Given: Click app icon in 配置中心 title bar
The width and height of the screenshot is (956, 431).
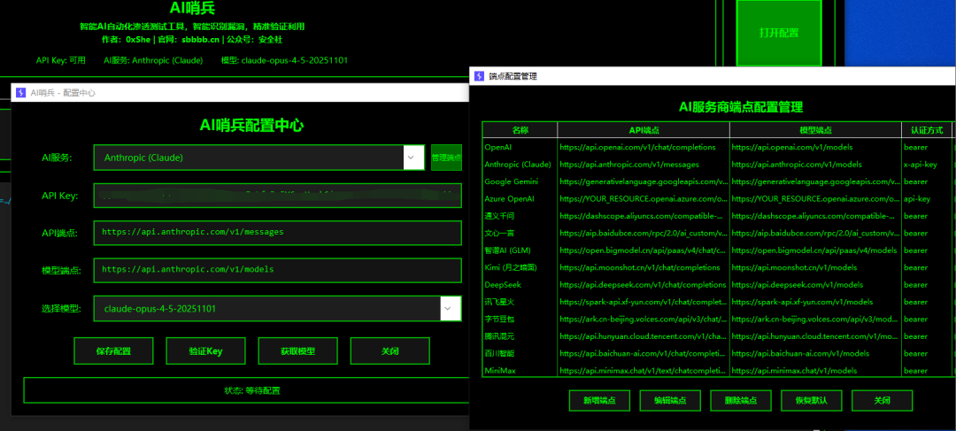Looking at the screenshot, I should point(20,93).
